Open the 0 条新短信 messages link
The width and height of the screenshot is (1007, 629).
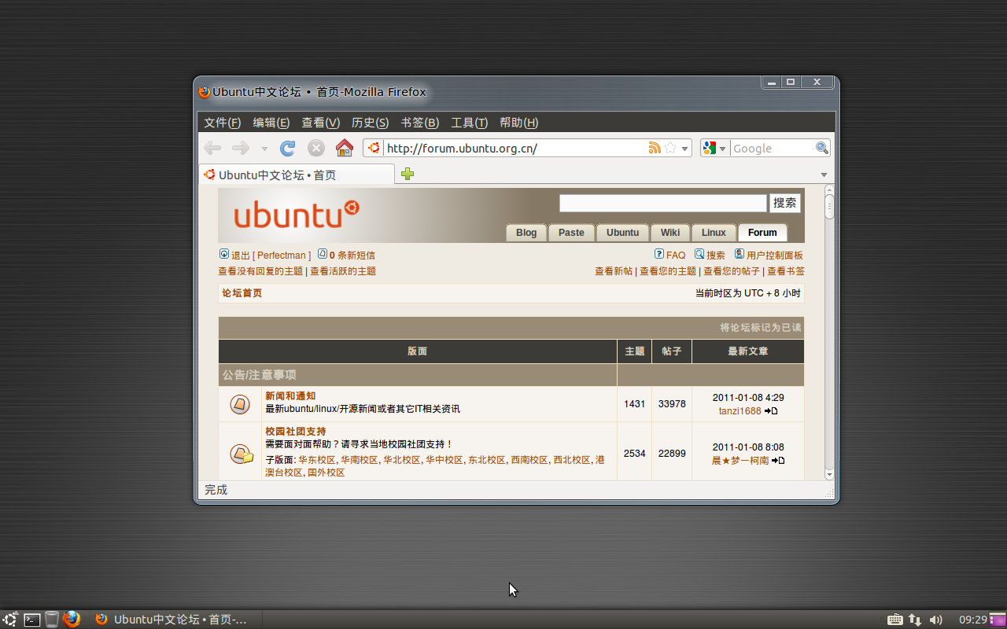[346, 256]
